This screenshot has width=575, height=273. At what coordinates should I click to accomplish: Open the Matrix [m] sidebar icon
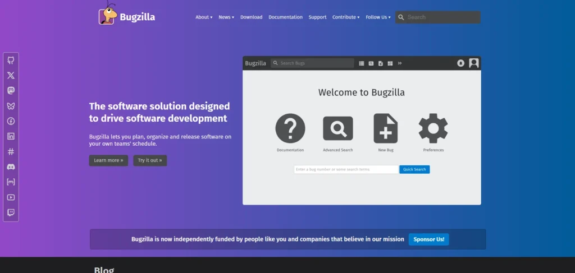tap(11, 182)
